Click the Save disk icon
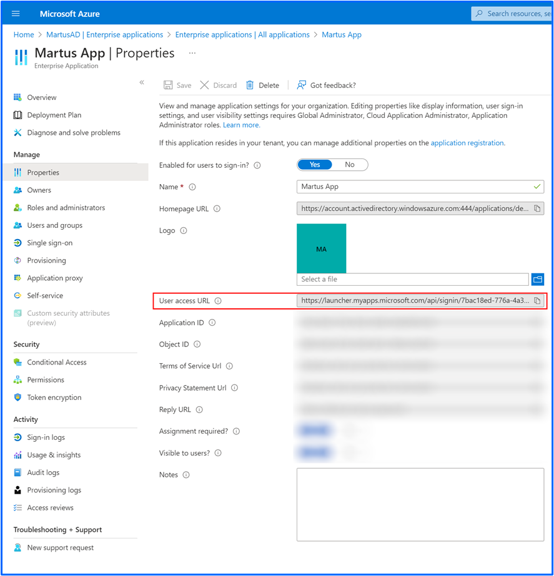Screen dimensions: 554x576 (x=168, y=85)
